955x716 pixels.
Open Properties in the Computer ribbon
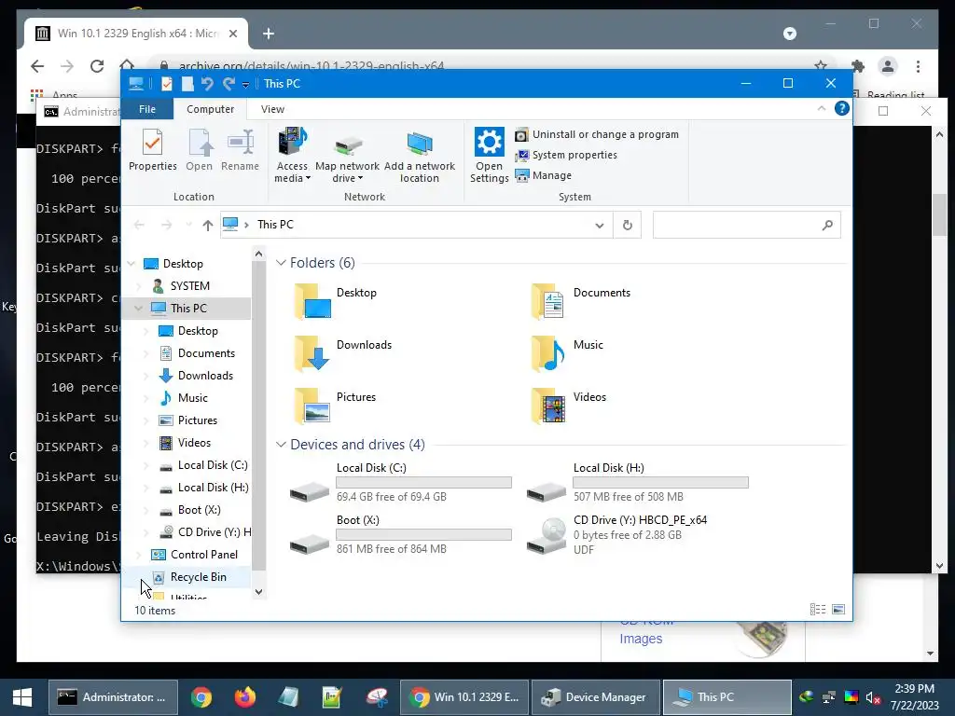[152, 150]
